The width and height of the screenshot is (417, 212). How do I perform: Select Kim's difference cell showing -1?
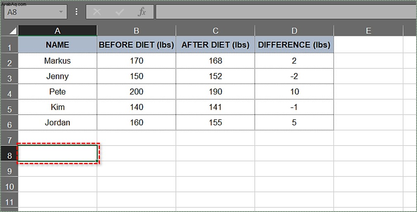(x=294, y=107)
